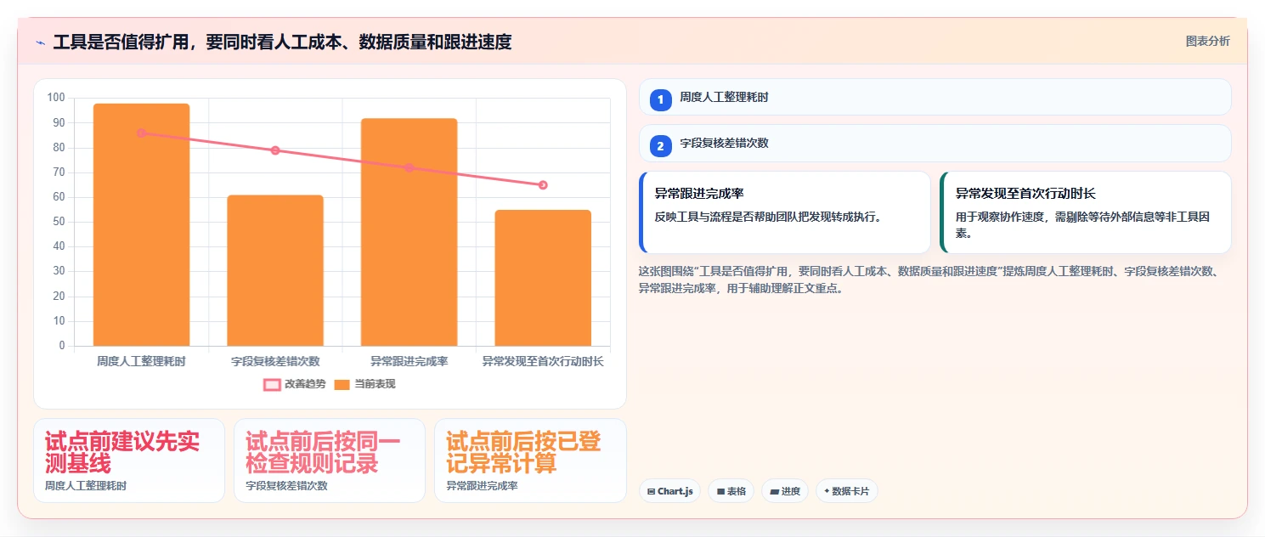Select numbered item 1 周度人工整理耗时

point(935,97)
